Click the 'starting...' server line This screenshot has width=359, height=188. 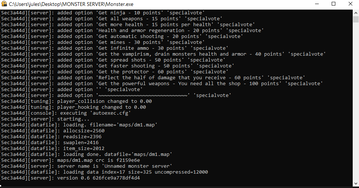pos(45,119)
